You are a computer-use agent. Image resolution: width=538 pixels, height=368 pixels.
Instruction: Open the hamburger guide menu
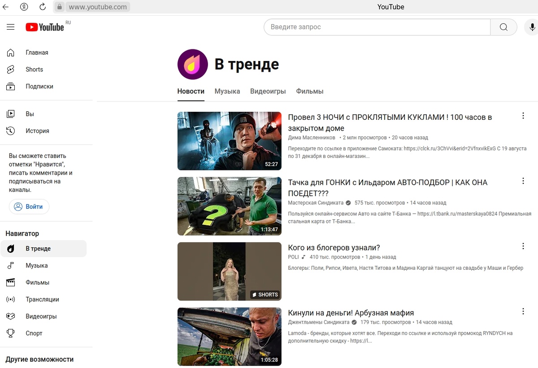[x=11, y=27]
